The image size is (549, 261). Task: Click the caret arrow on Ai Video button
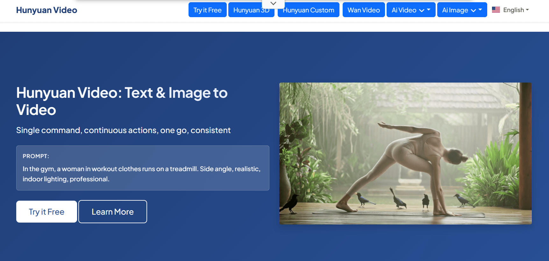click(429, 10)
